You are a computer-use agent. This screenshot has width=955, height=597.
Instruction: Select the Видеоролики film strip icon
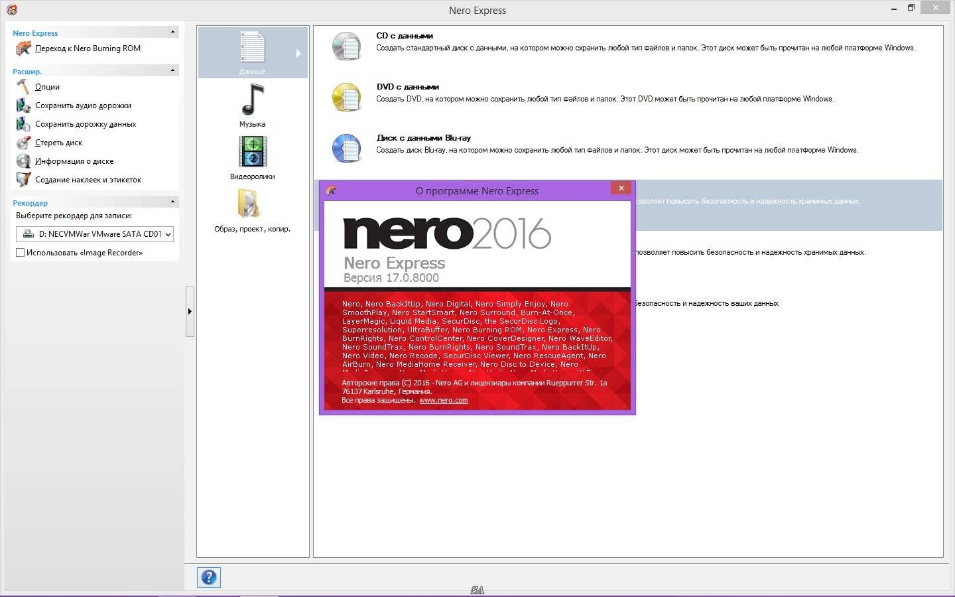click(252, 152)
